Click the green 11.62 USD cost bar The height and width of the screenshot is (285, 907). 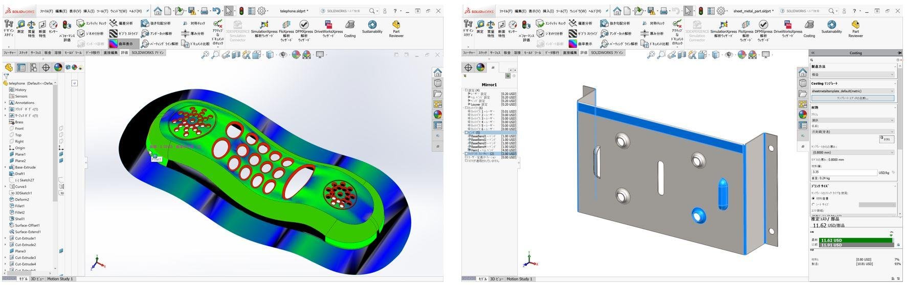855,240
